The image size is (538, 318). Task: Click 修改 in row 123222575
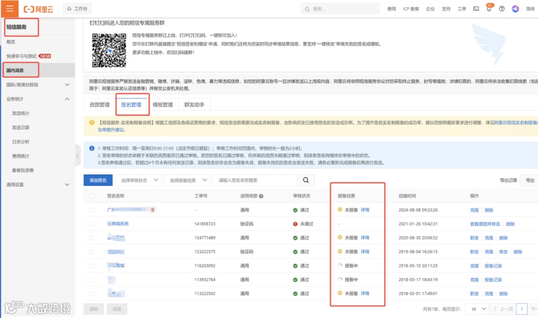click(503, 252)
